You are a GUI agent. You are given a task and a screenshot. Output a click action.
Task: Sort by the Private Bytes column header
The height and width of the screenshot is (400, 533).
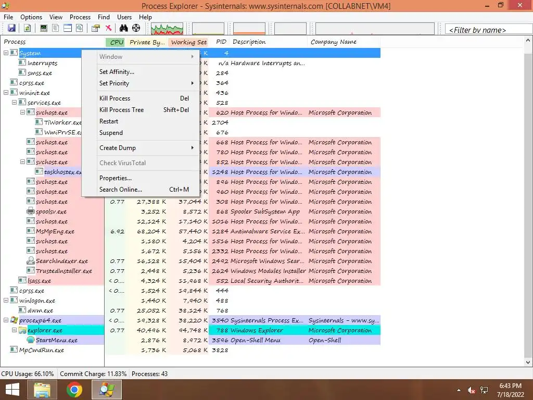click(x=146, y=42)
